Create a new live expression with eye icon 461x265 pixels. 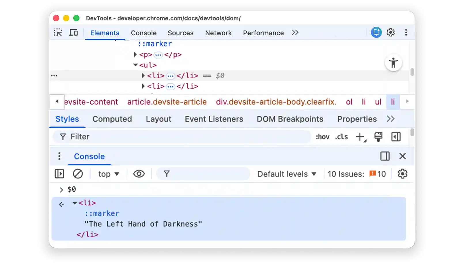pyautogui.click(x=139, y=174)
